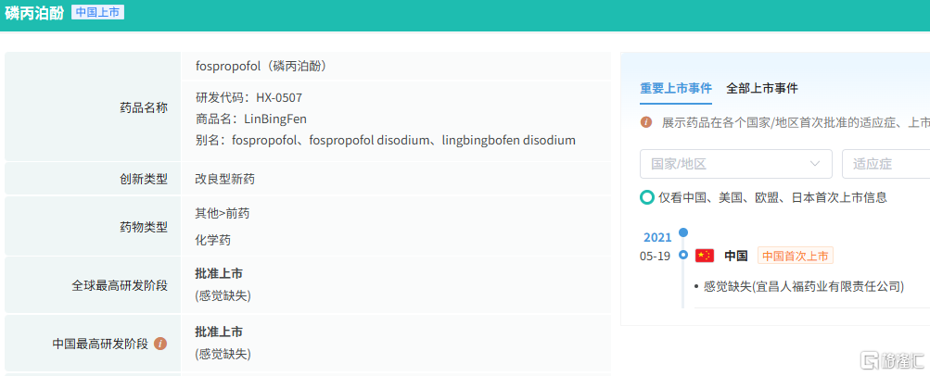This screenshot has width=930, height=376.
Task: Switch to 全部上市事件 tab
Action: [x=762, y=89]
